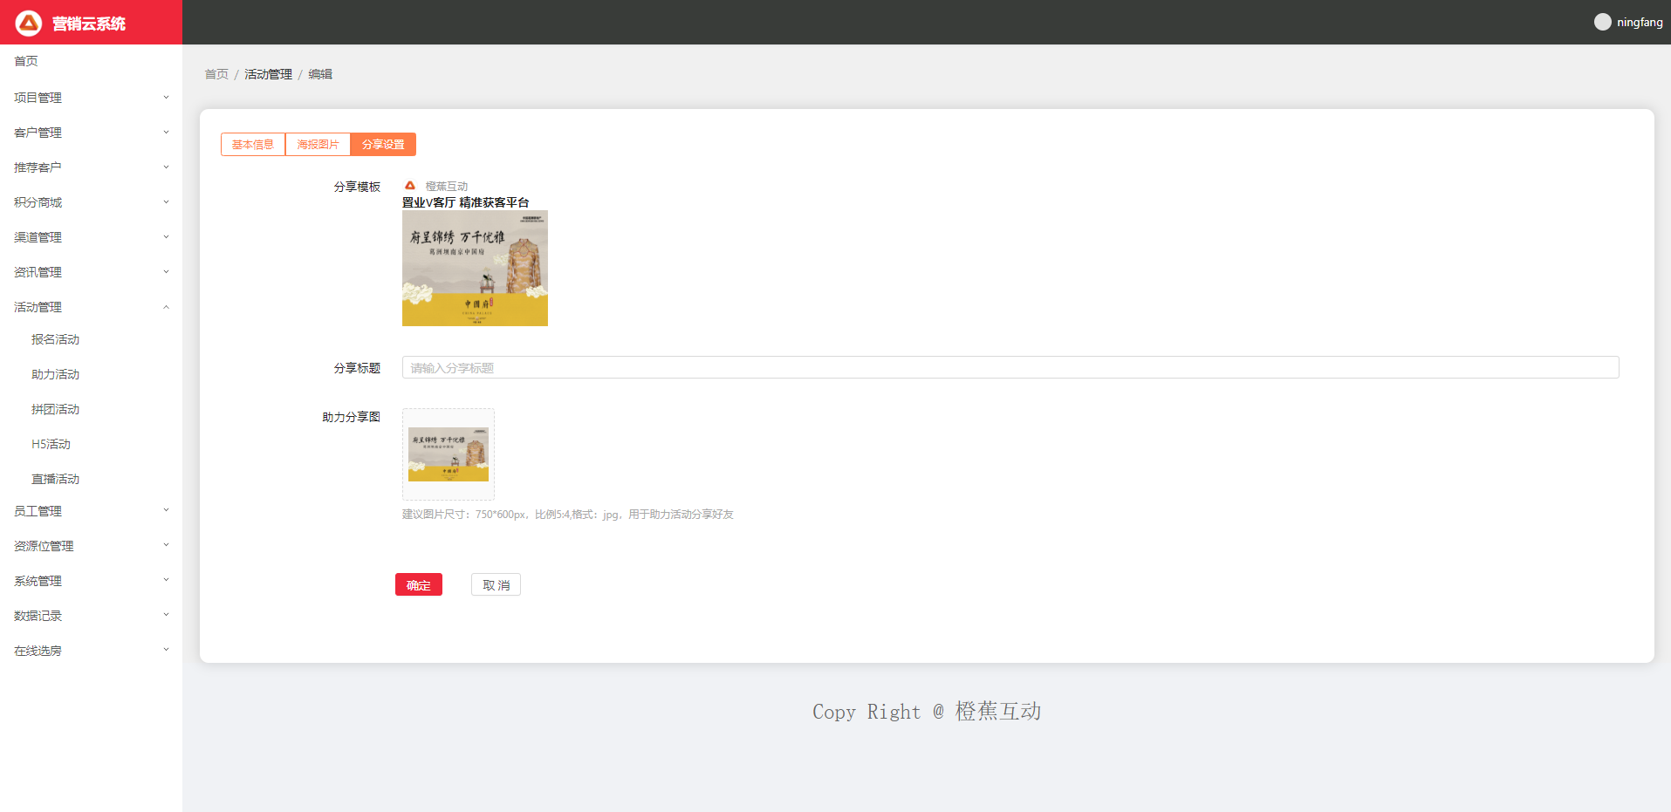The height and width of the screenshot is (812, 1671).
Task: Click the ningfang user avatar
Action: coord(1602,22)
